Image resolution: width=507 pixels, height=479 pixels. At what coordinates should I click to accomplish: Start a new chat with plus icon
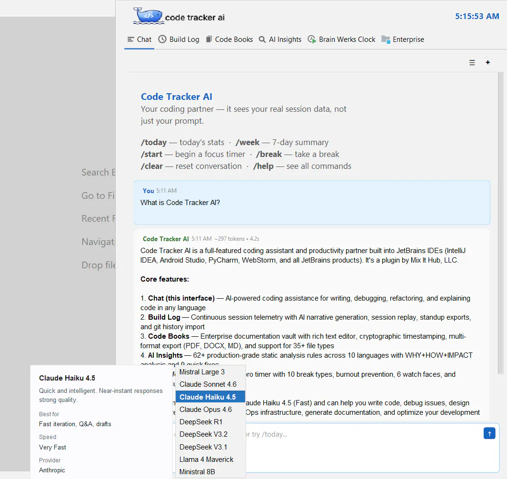tap(488, 62)
